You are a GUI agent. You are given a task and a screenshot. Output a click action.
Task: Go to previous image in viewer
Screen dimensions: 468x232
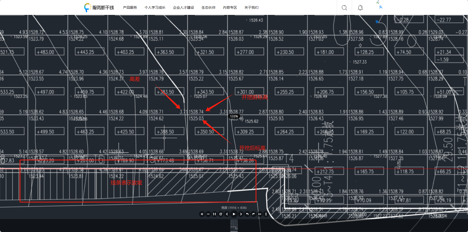(227, 214)
